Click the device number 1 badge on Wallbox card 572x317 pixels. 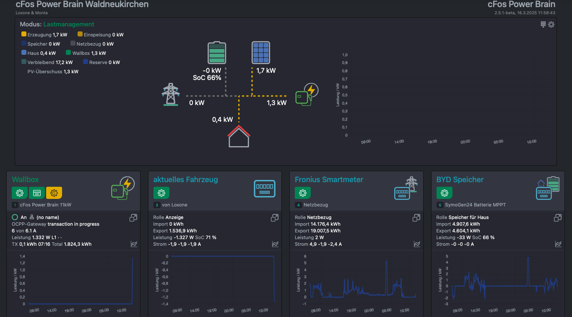[x=16, y=205]
